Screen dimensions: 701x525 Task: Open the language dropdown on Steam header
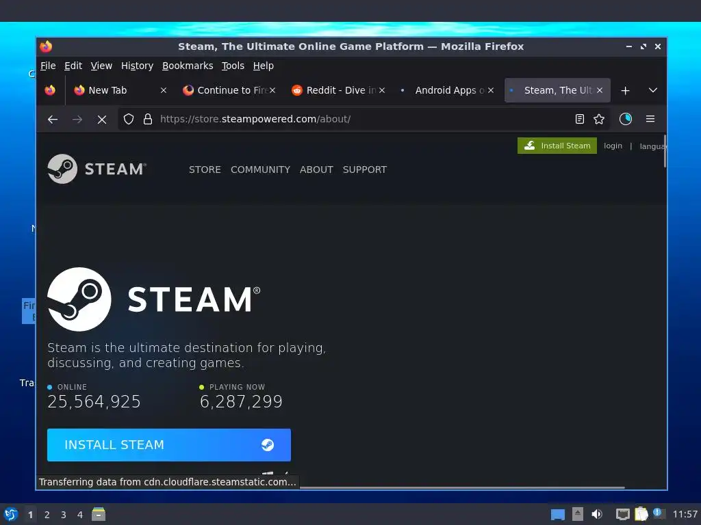(652, 146)
